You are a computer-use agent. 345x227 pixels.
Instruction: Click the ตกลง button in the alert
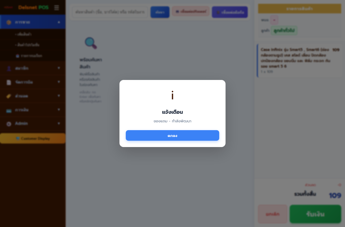coord(173,135)
